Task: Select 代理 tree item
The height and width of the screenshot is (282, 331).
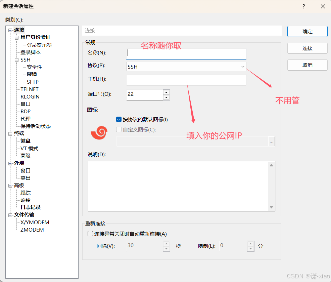Action: coord(25,119)
